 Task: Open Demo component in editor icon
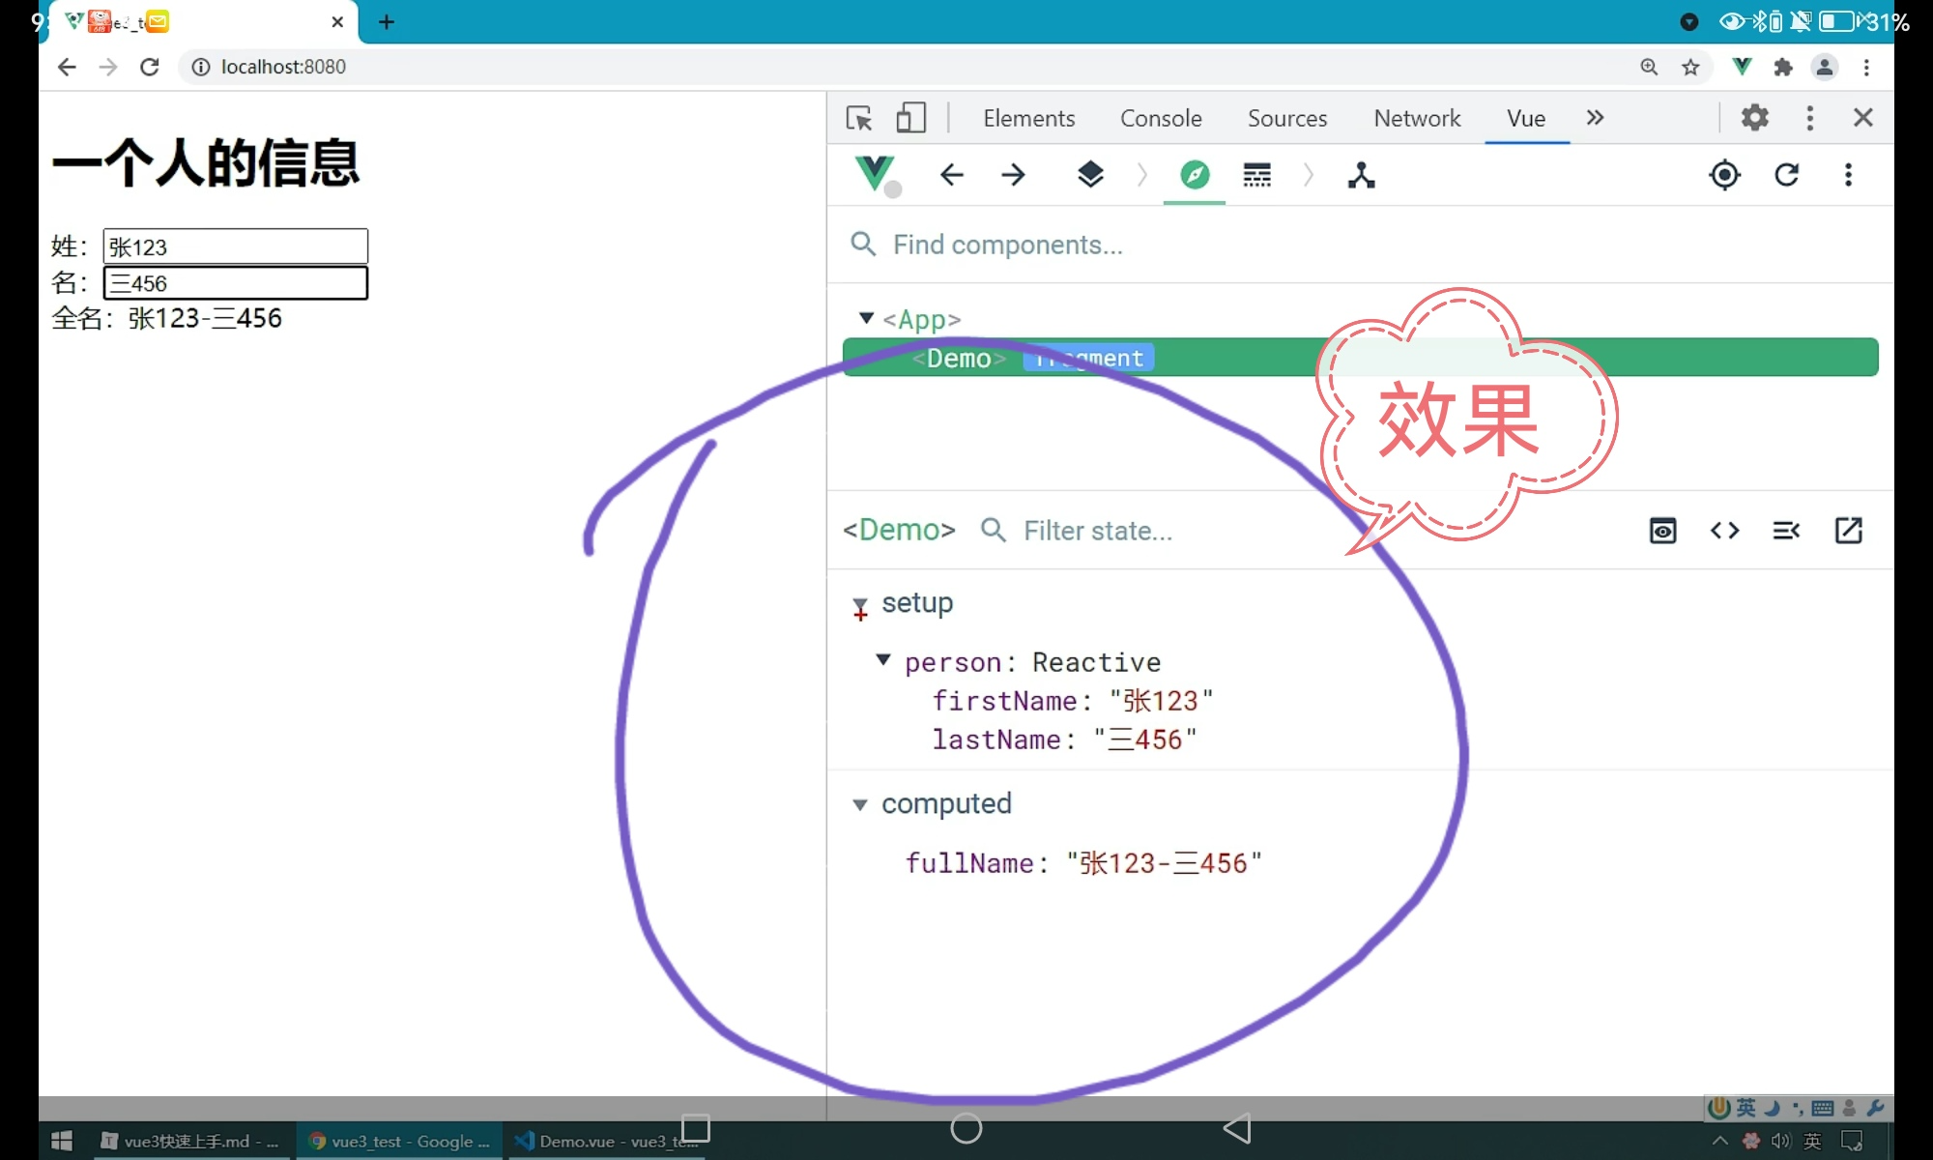[1848, 531]
